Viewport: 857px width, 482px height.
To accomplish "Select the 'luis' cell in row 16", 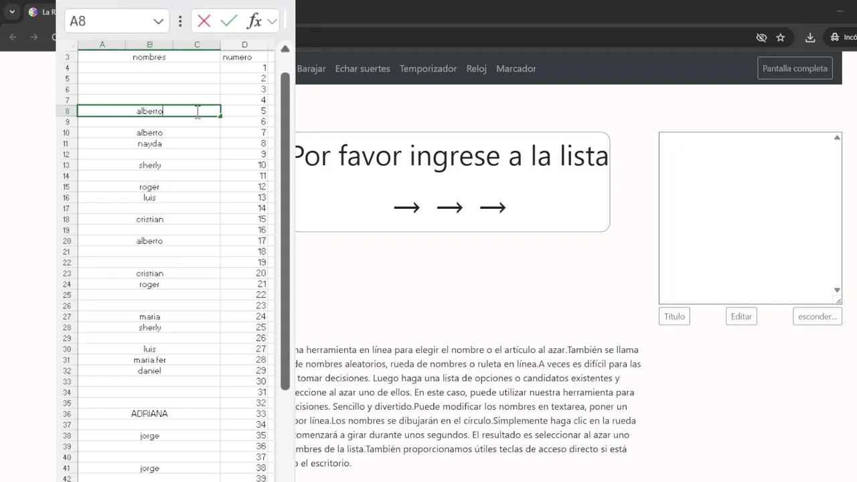I will click(149, 197).
